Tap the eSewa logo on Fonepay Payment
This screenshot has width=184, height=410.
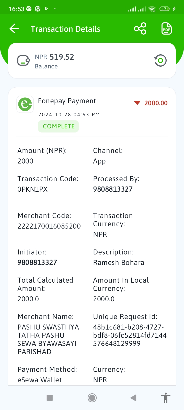[25, 104]
